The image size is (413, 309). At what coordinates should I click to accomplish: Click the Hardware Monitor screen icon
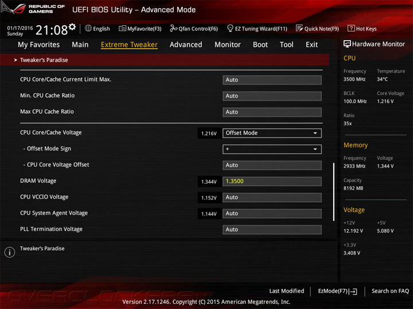pos(347,44)
